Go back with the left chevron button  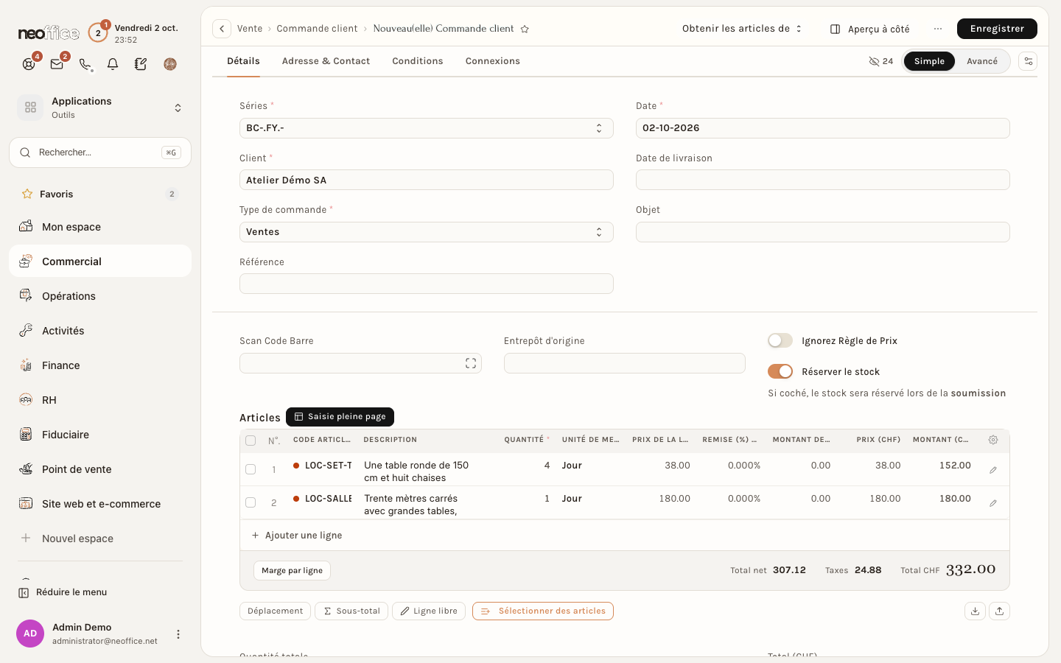coord(222,29)
